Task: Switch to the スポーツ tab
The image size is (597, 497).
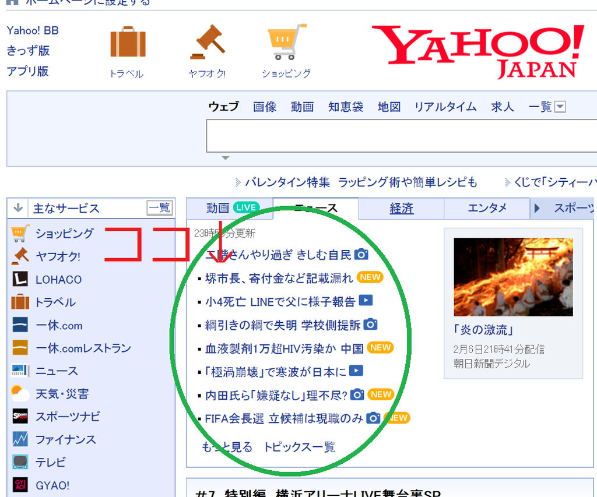Action: 575,208
